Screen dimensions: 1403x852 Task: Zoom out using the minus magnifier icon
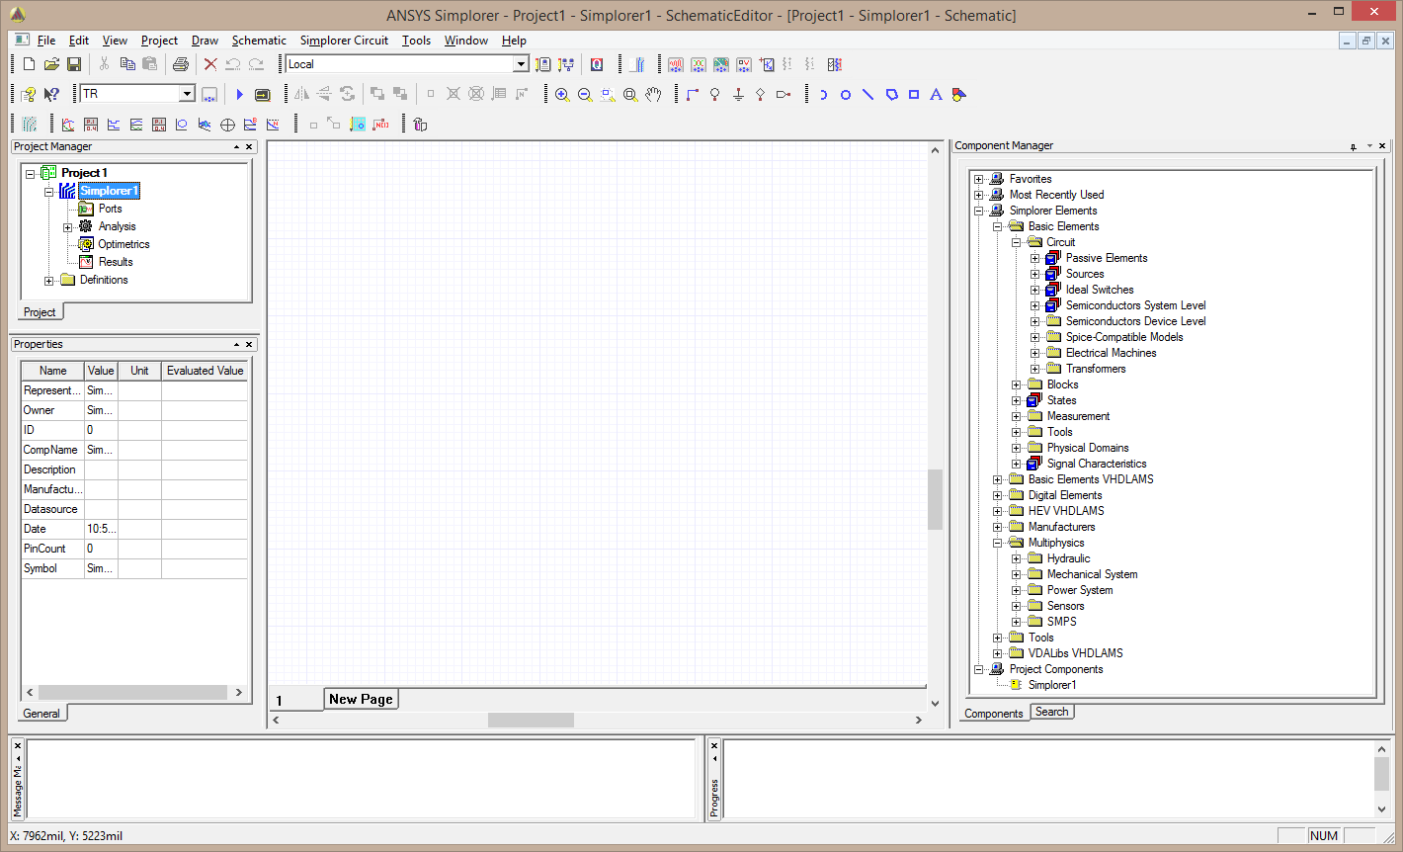point(585,94)
